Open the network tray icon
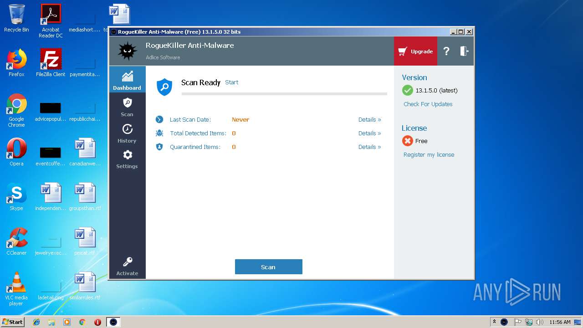The image size is (583, 328). 528,322
